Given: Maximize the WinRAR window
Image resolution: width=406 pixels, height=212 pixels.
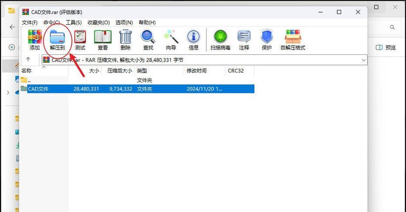Looking at the screenshot, I should tap(339, 12).
